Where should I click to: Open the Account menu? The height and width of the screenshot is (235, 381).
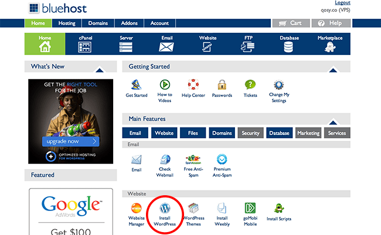coord(159,23)
